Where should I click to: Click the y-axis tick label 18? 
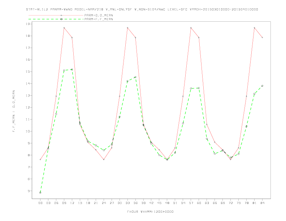pos(28,36)
